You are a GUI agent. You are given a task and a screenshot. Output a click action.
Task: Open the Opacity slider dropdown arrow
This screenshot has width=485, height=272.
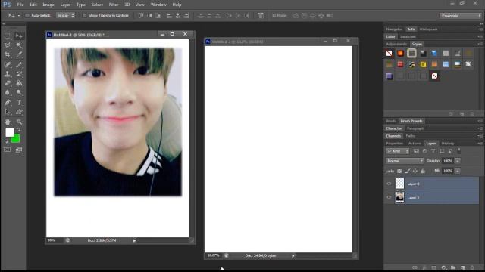point(458,161)
